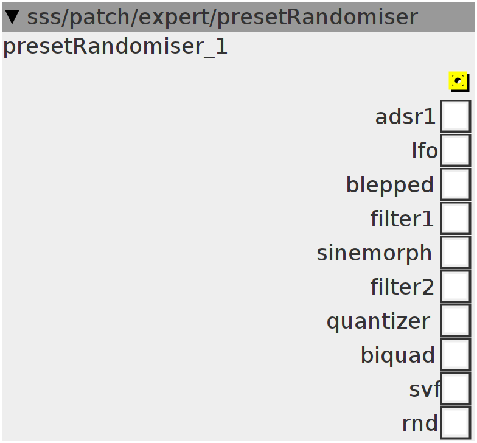Toggle the quantizer checkbox
Screen dimensions: 477x443
[x=455, y=321]
